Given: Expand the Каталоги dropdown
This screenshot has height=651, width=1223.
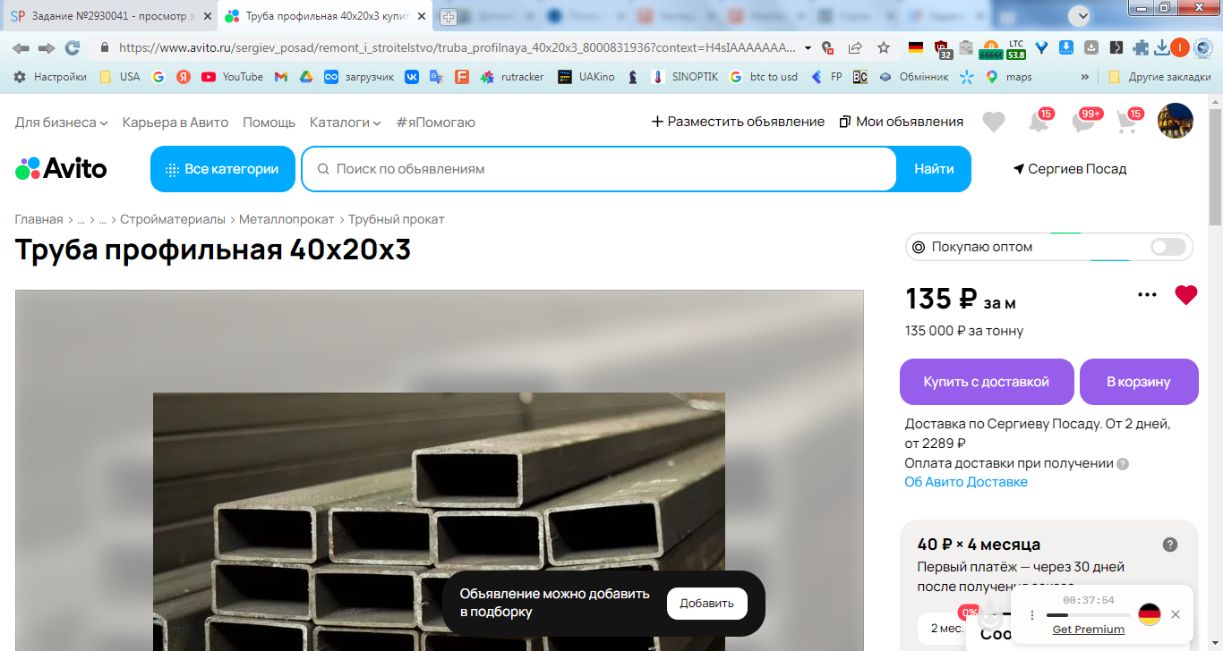Looking at the screenshot, I should point(346,122).
